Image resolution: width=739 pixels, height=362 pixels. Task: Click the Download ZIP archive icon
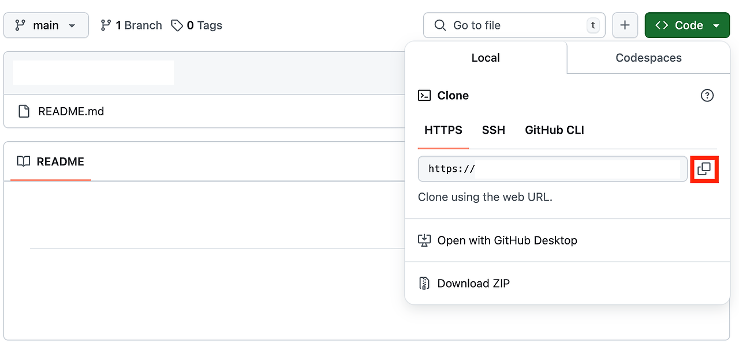[x=424, y=283]
